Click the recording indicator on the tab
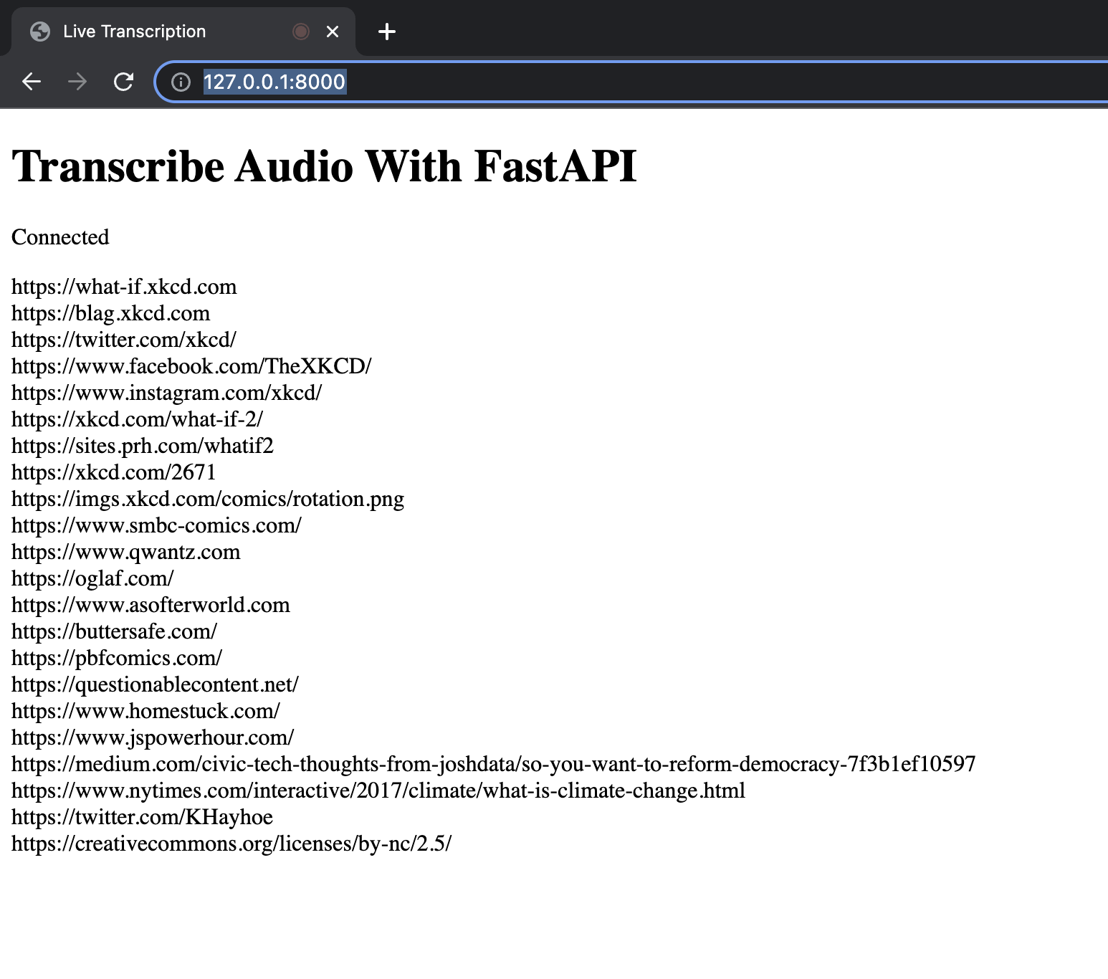Viewport: 1108px width, 979px height. [x=301, y=32]
